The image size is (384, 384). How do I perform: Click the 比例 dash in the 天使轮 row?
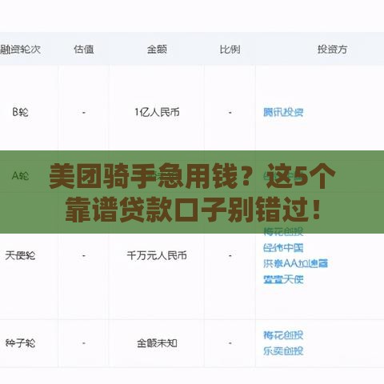point(230,256)
